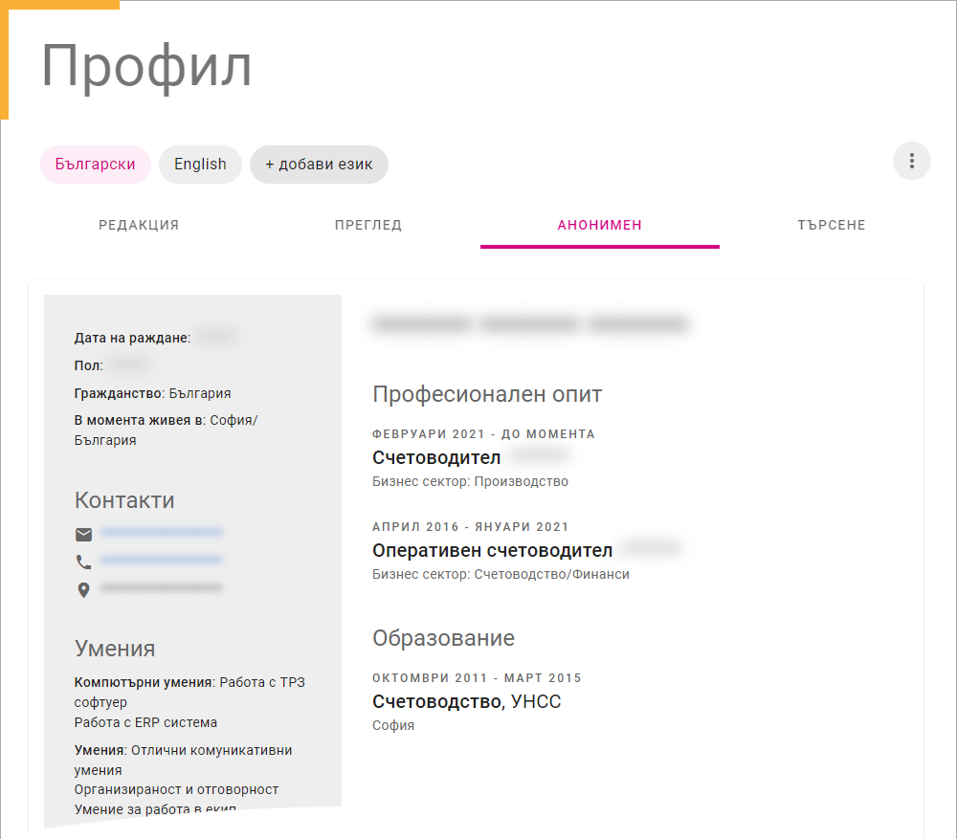This screenshot has height=839, width=957.
Task: Click the blurred phone number link
Action: pos(161,560)
